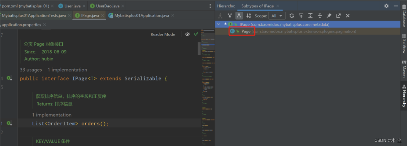The height and width of the screenshot is (146, 407).
Task: Pin the Subtypes of IPage tab
Action: (329, 16)
